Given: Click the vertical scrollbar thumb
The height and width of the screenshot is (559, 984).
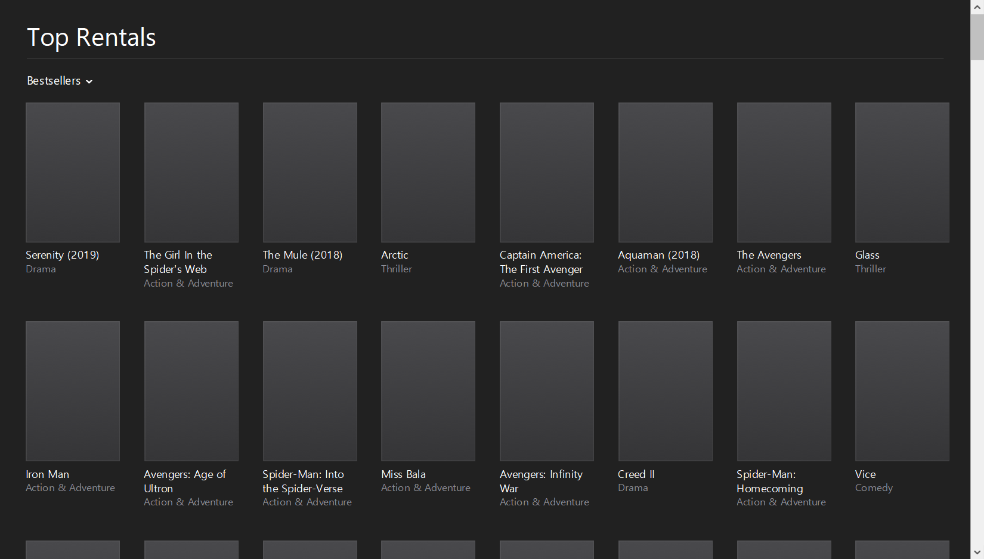Looking at the screenshot, I should point(977,37).
